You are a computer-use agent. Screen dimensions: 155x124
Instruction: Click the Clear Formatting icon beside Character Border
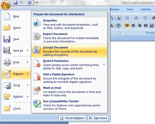[x=112, y=18]
